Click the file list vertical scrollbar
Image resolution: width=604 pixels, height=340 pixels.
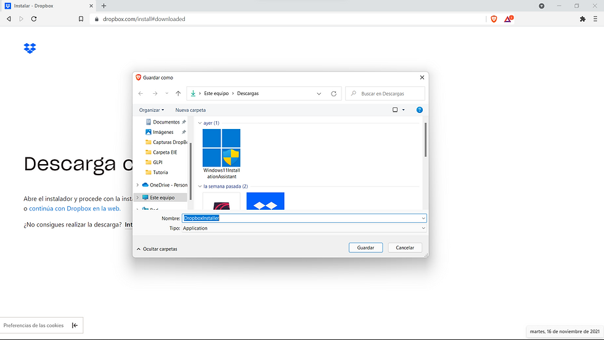(x=425, y=140)
